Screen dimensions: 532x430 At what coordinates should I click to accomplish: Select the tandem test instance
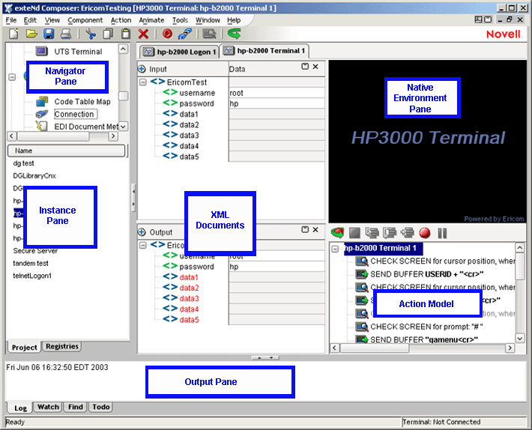click(31, 263)
